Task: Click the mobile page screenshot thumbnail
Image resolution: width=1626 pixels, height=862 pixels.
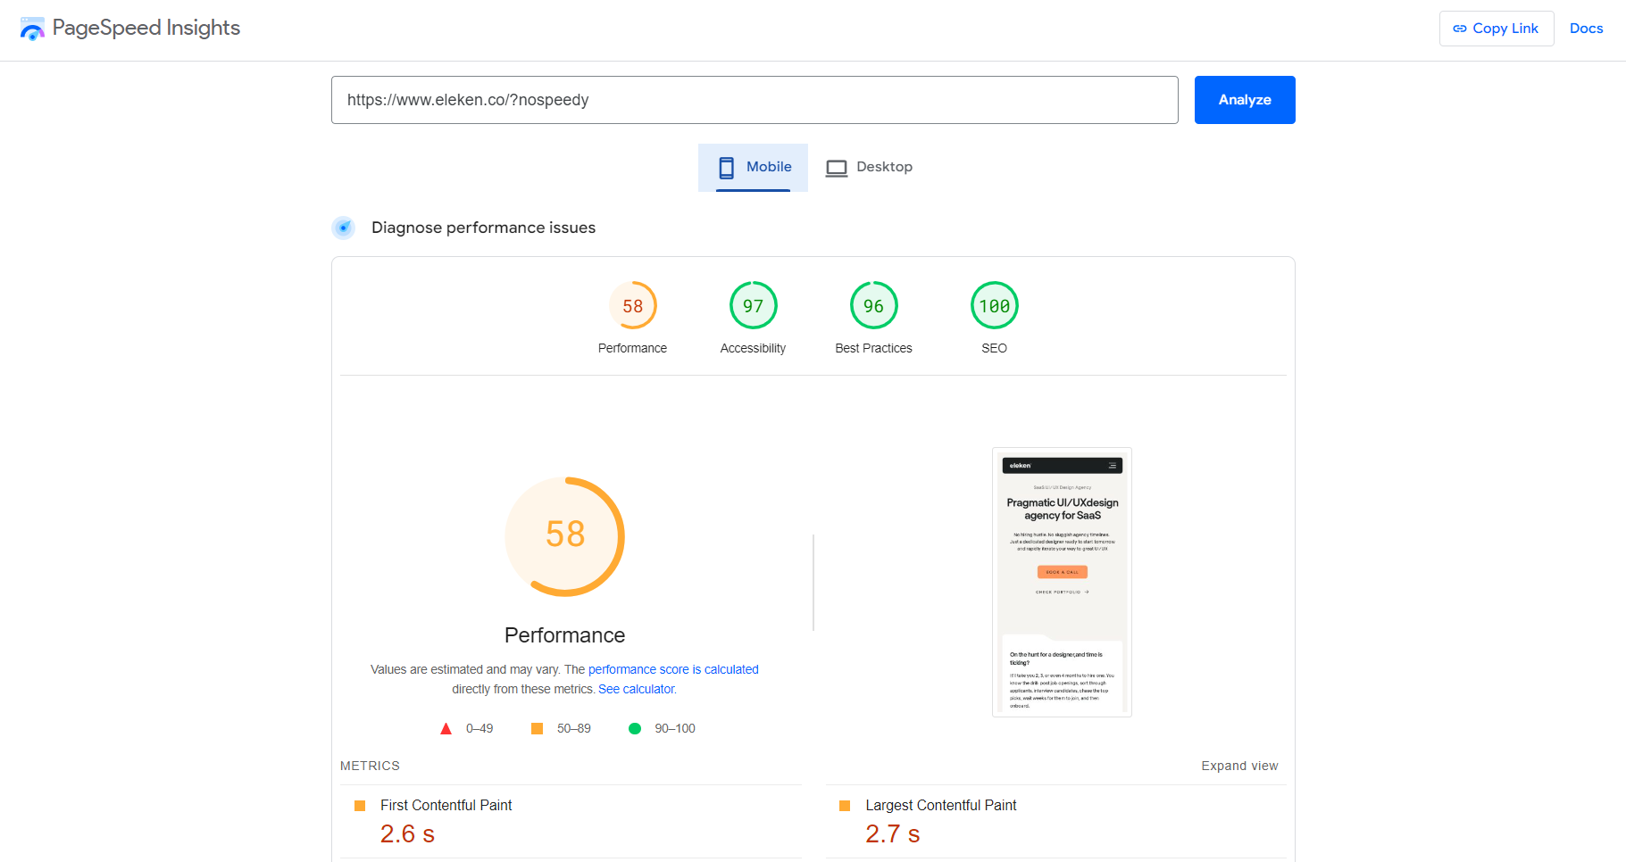Action: click(x=1062, y=582)
